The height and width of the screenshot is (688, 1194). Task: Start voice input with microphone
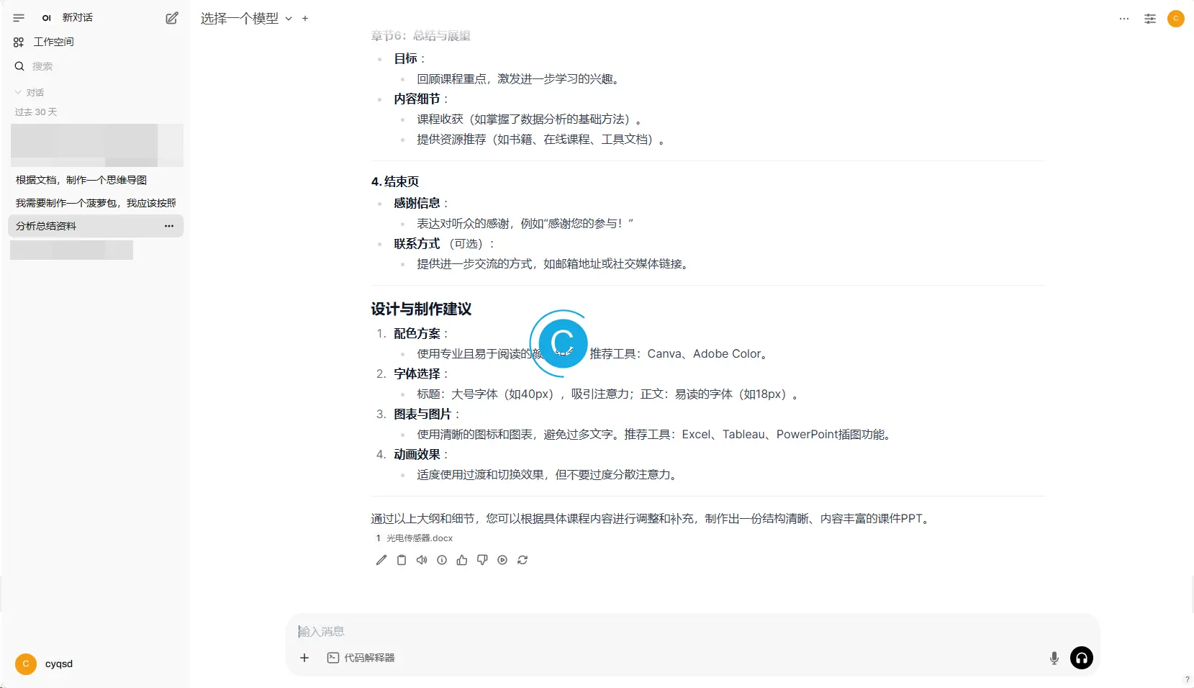coord(1054,658)
